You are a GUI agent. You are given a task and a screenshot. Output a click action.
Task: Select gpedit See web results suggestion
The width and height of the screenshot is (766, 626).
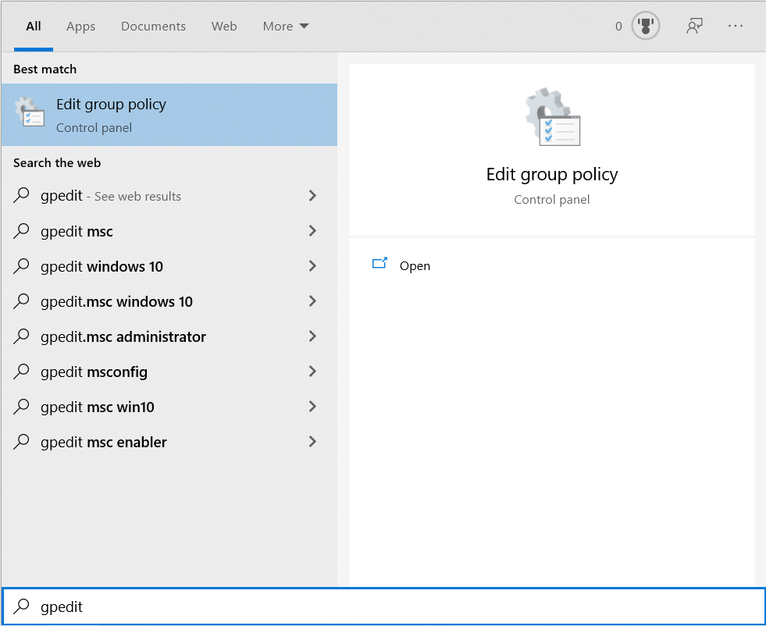(x=111, y=196)
